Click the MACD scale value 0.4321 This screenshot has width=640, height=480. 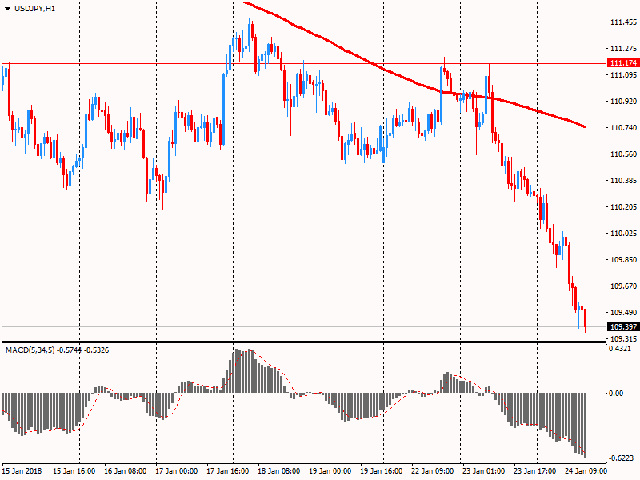pyautogui.click(x=619, y=349)
